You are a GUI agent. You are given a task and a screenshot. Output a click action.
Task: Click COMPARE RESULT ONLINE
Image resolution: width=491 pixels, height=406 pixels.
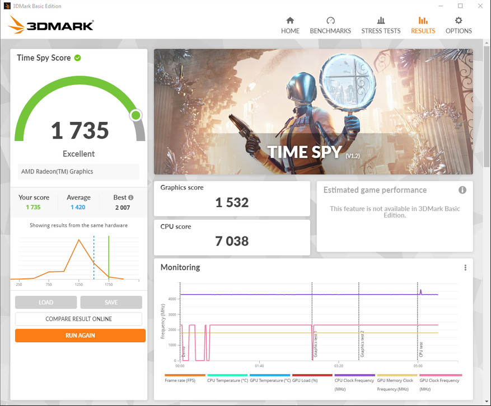(x=78, y=319)
